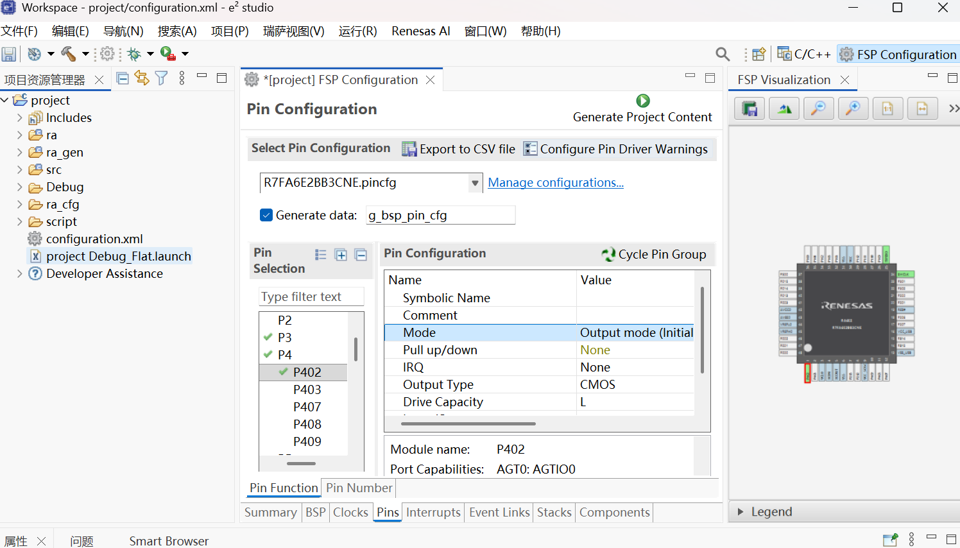960x548 pixels.
Task: Reset visualization zoom to 1:1
Action: [887, 108]
